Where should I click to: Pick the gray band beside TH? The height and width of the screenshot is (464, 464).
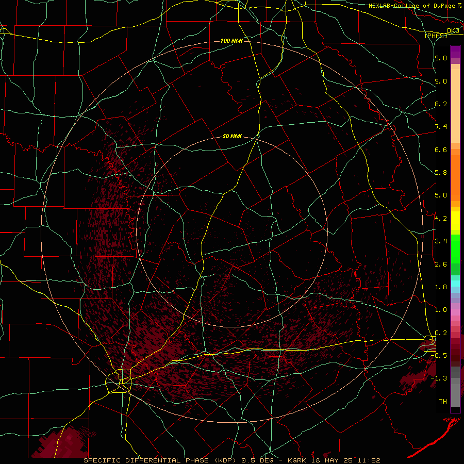[455, 395]
